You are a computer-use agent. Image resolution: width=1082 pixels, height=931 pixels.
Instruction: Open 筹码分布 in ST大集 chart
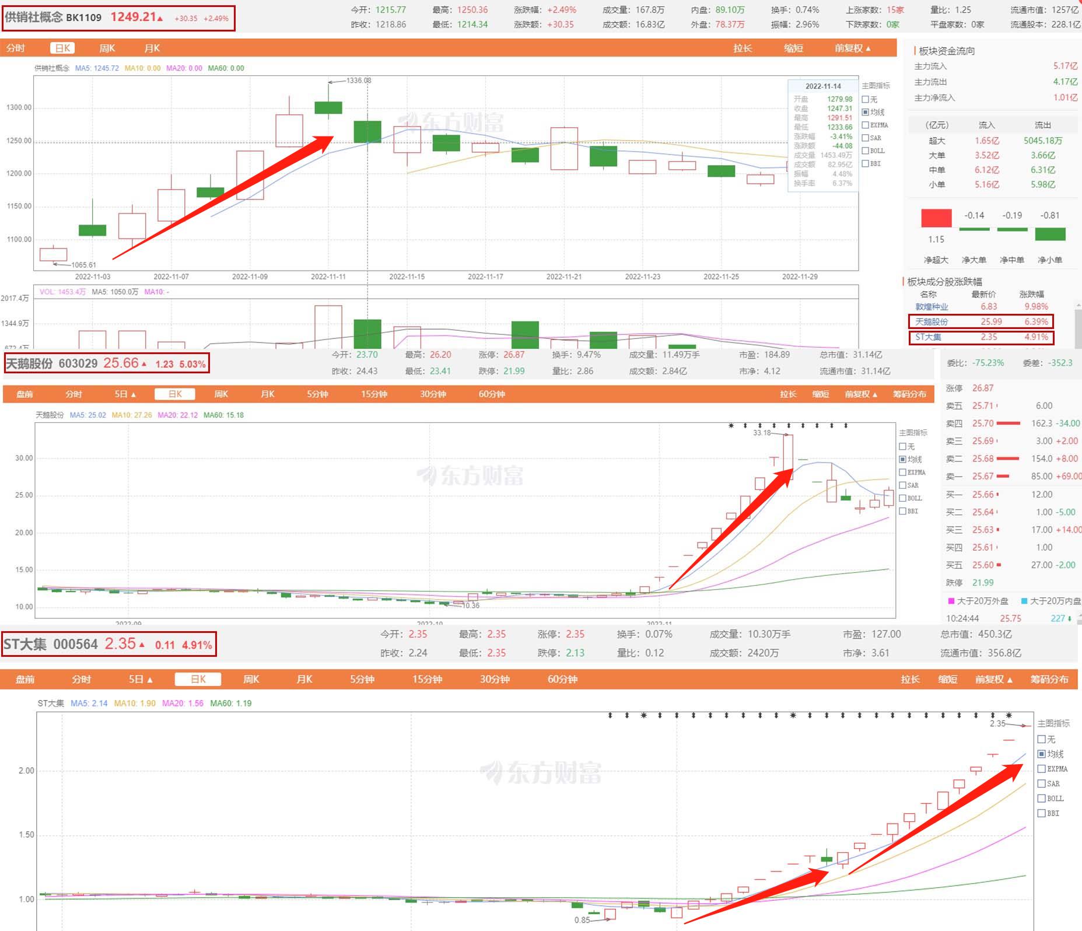(1049, 680)
